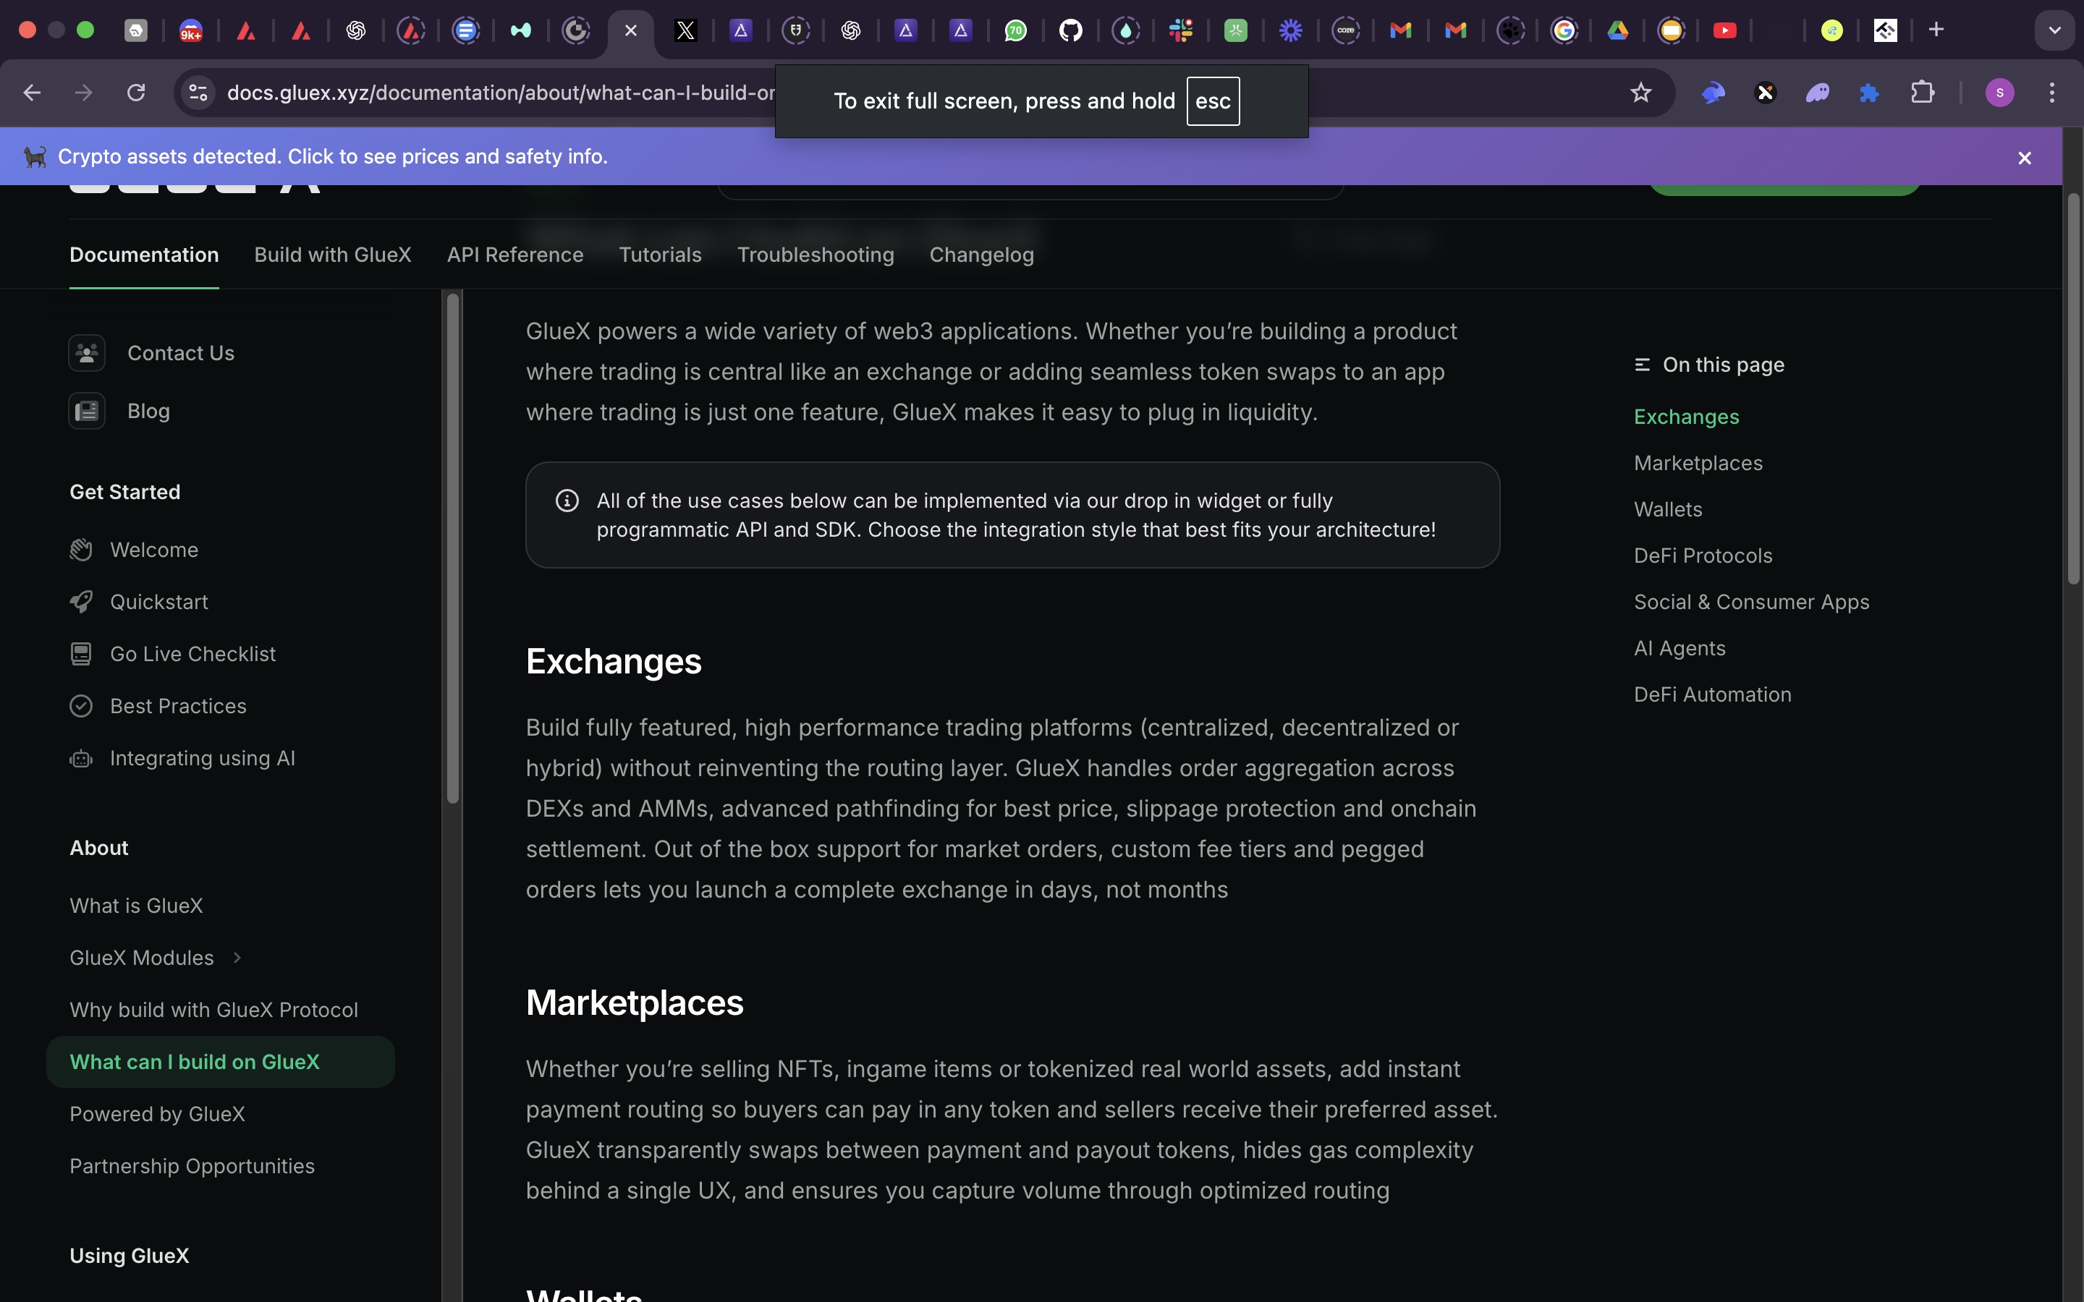This screenshot has width=2084, height=1302.
Task: Switch to the API Reference tab
Action: [515, 255]
